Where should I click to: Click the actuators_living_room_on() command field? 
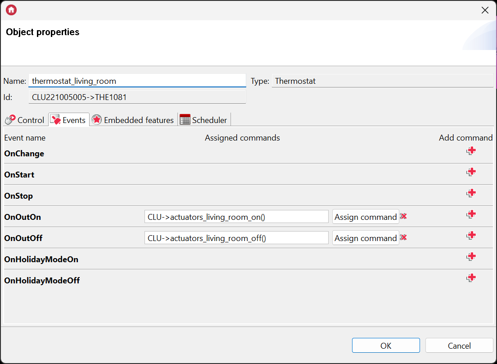tap(236, 217)
